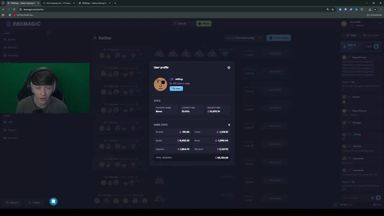Open the Chrome three-dot menu

pyautogui.click(x=380, y=9)
